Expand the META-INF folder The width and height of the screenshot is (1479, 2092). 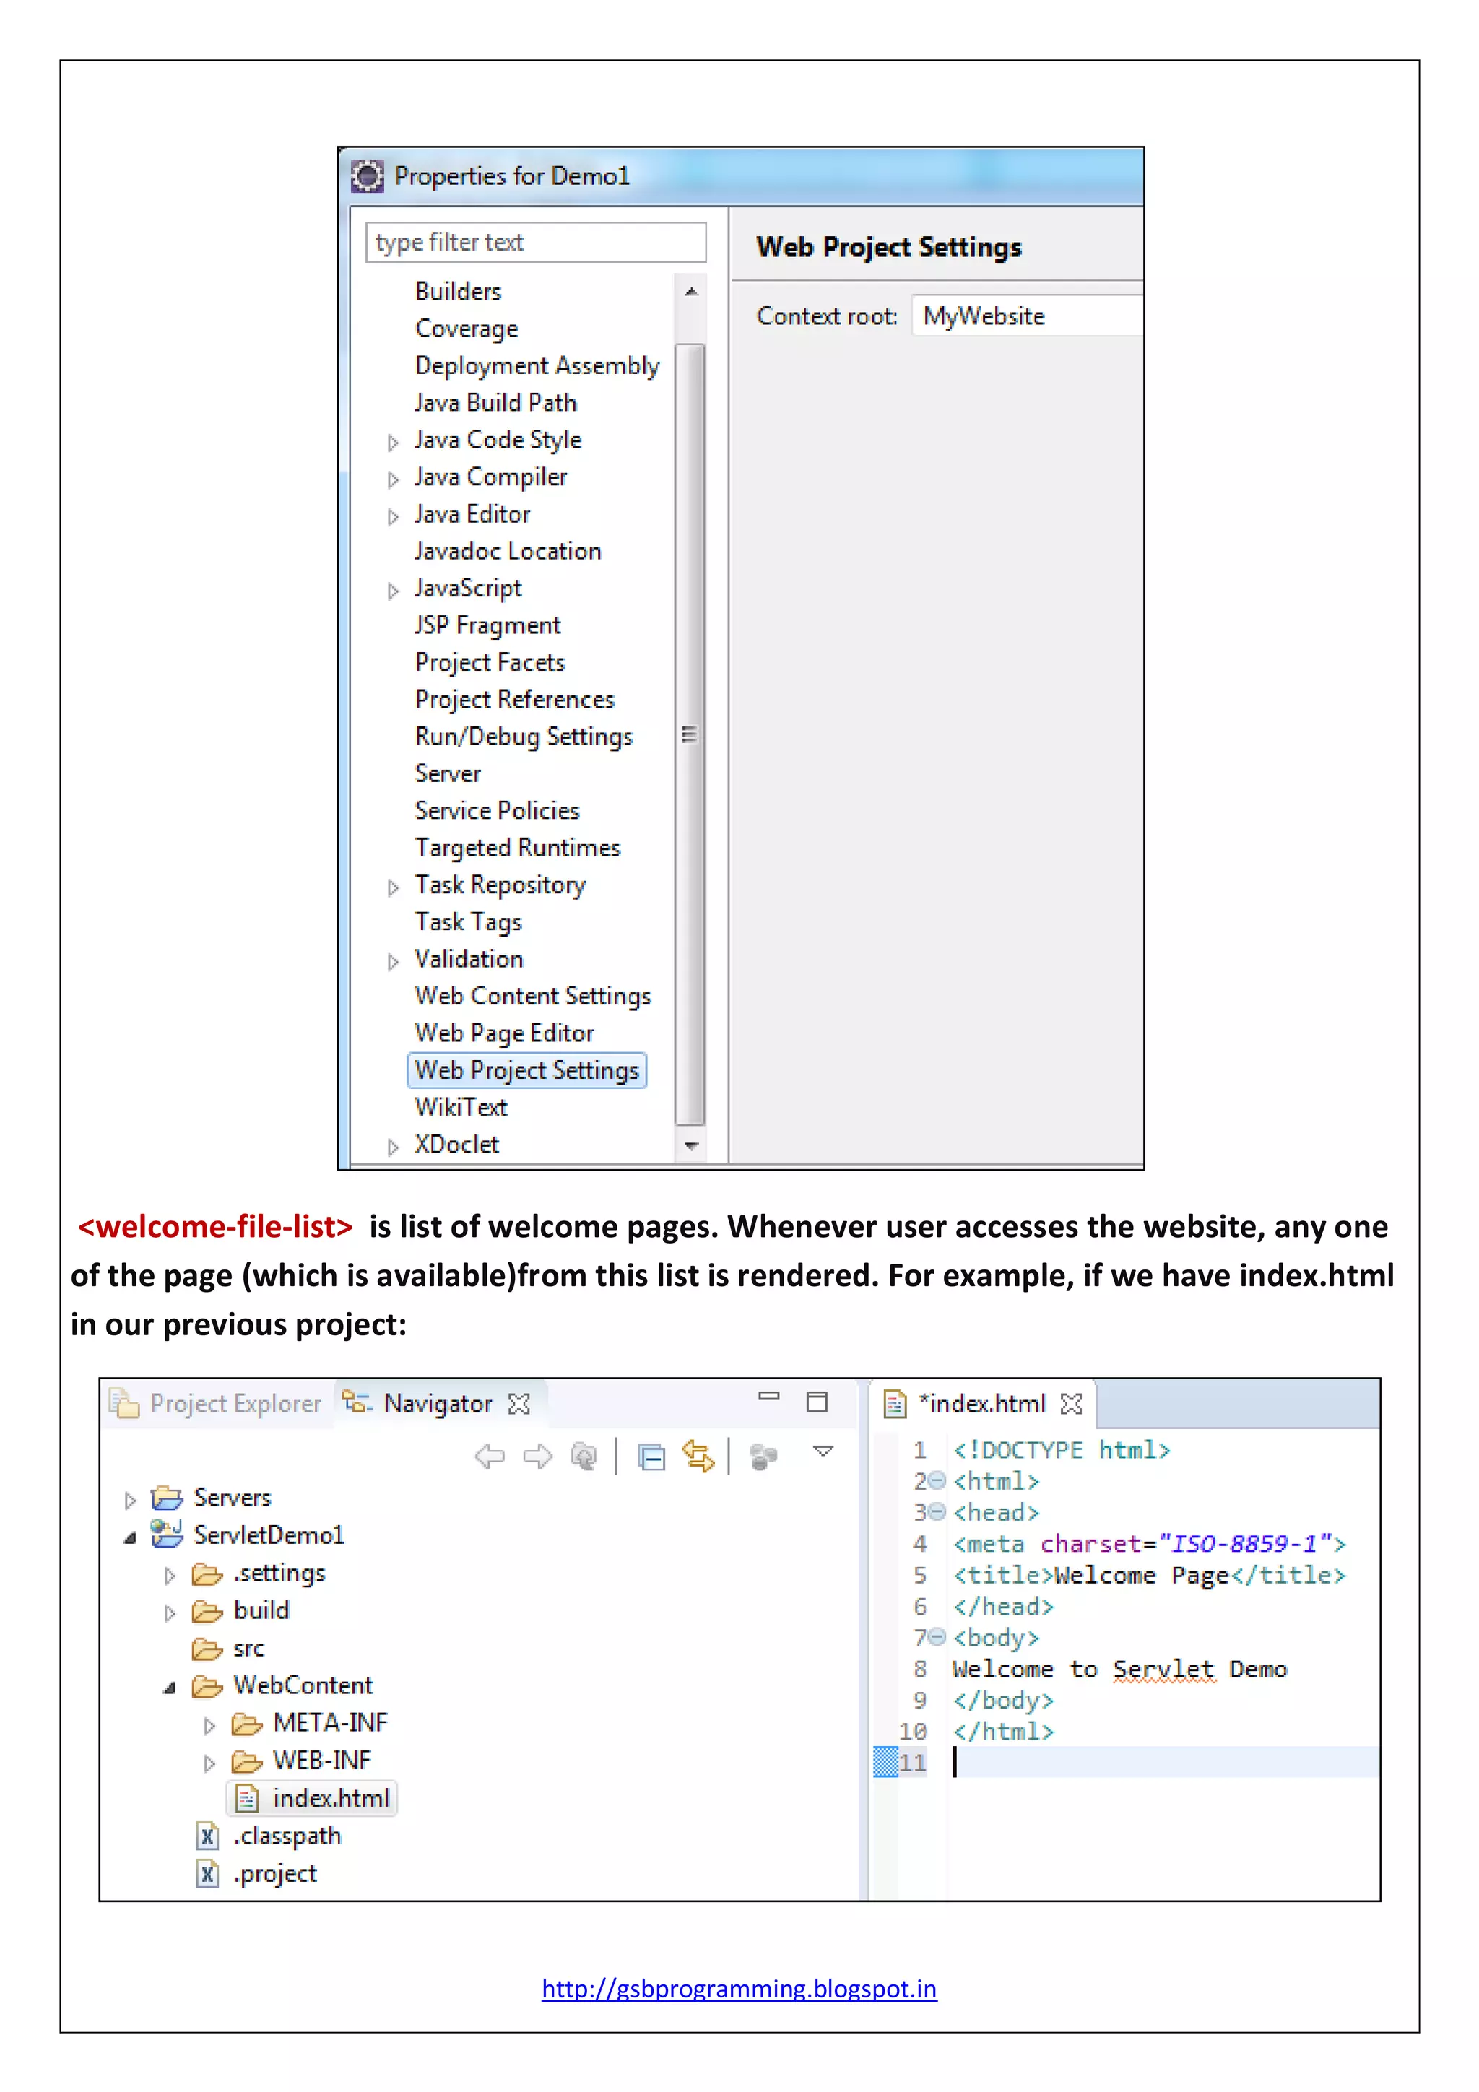coord(209,1726)
